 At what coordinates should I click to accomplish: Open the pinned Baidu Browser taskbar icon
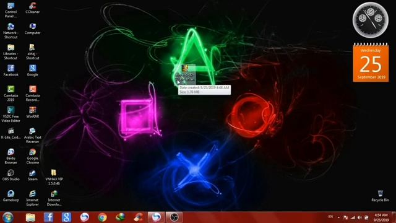tap(84, 217)
